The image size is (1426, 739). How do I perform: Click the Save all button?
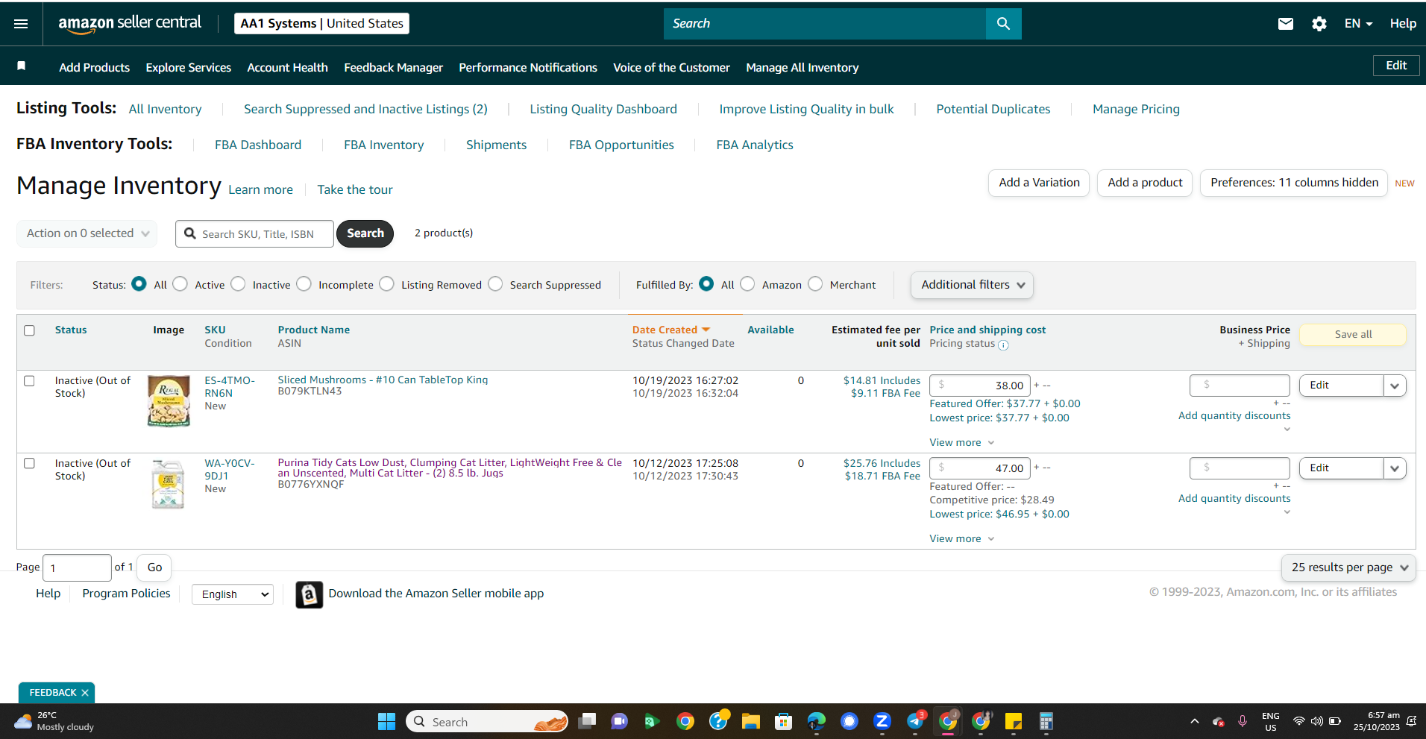1353,334
